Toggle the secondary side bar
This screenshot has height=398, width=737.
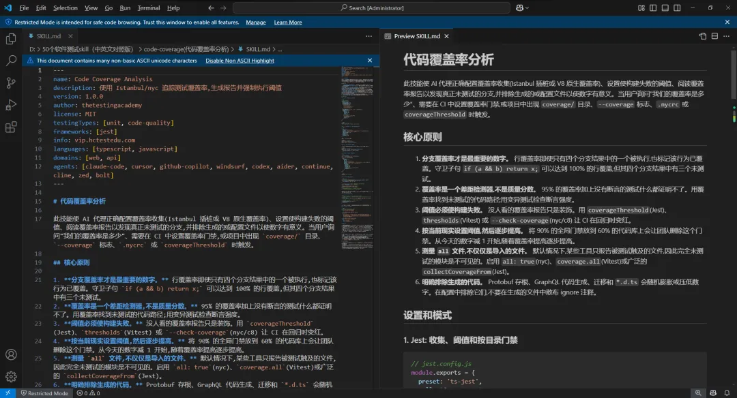[x=678, y=8]
